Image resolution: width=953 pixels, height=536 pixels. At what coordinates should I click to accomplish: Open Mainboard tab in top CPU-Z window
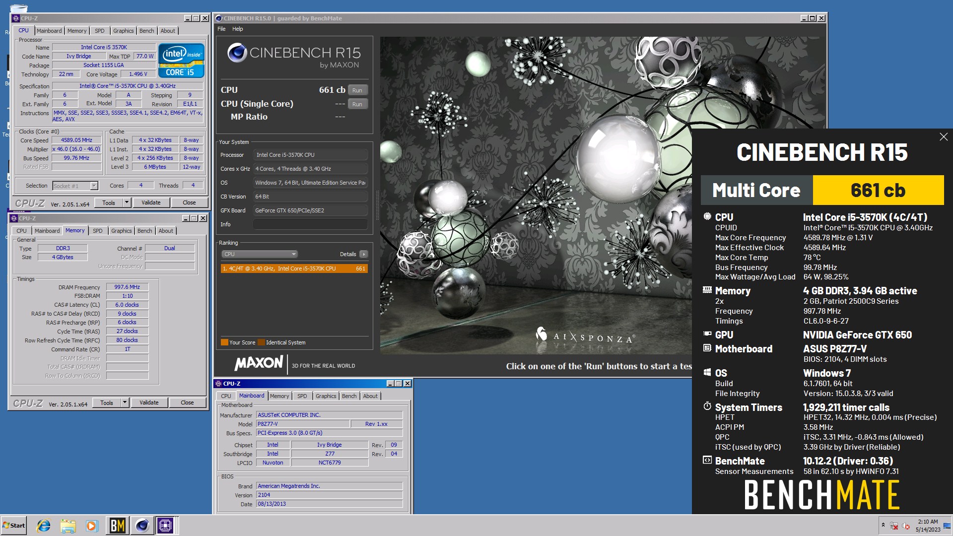49,31
